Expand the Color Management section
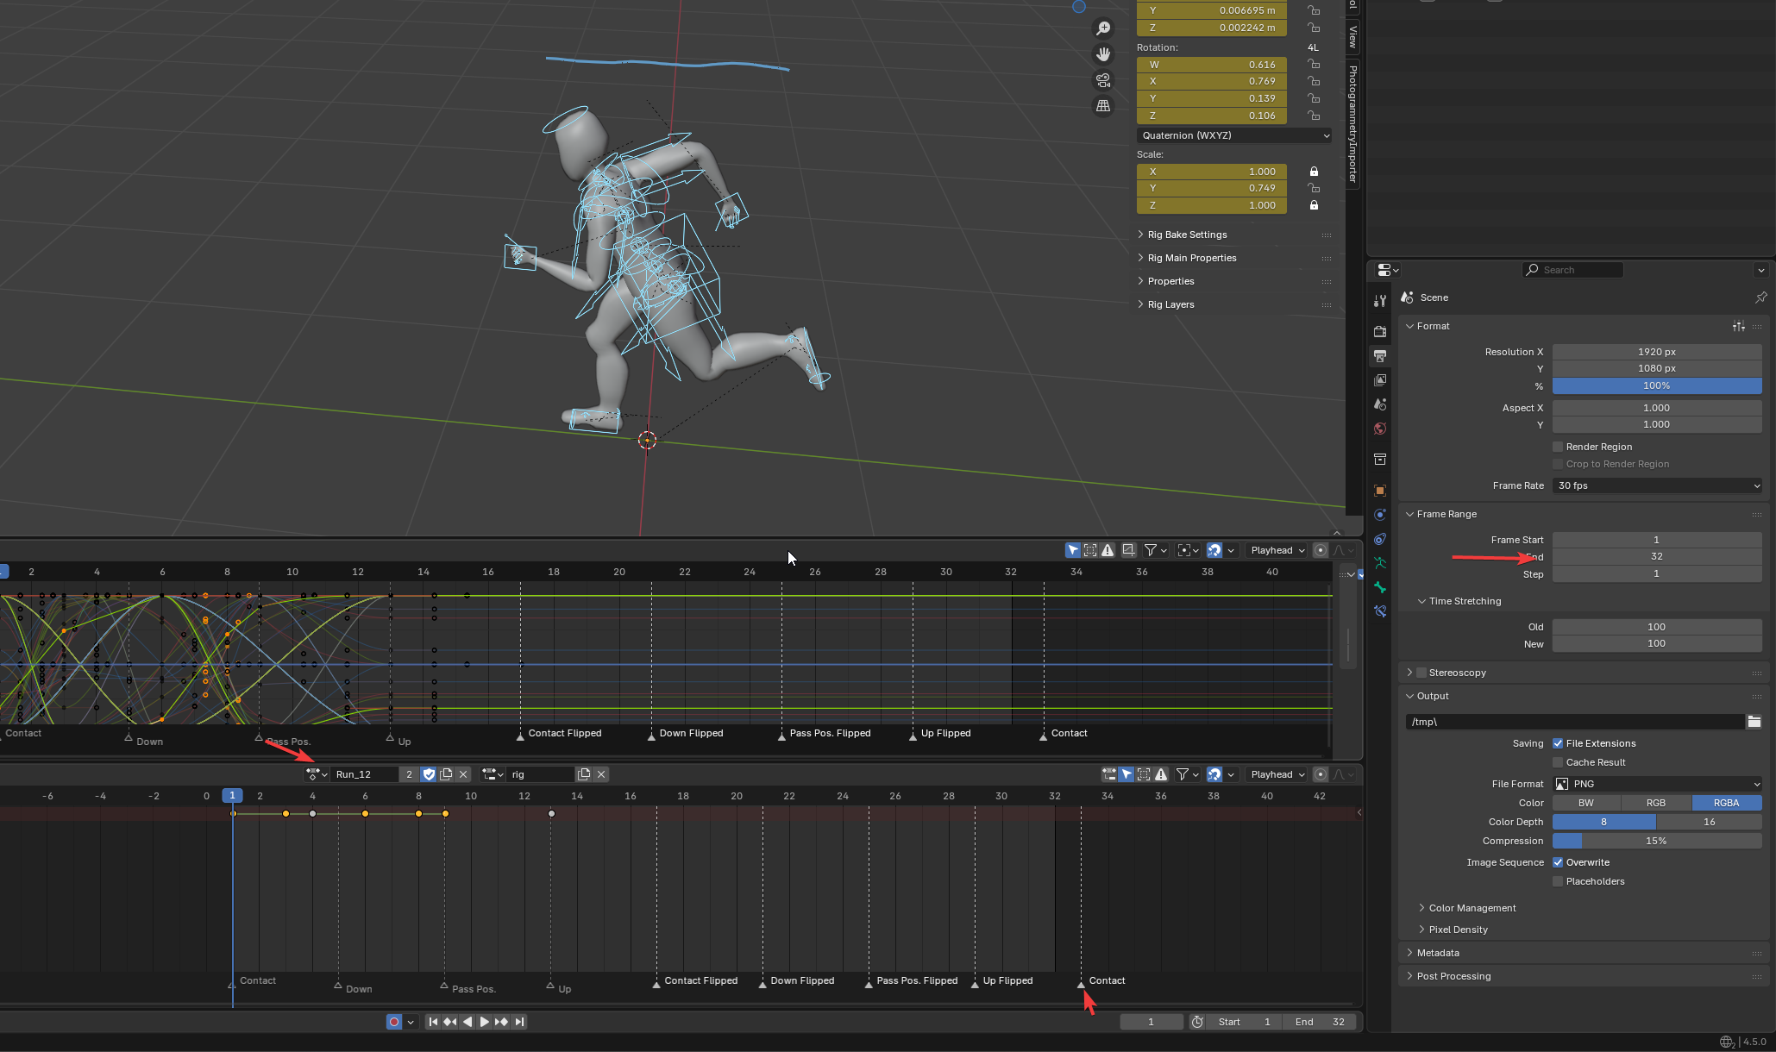 1472,908
